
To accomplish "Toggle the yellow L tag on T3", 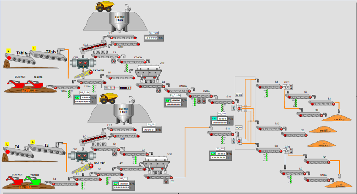I will 33,142.
